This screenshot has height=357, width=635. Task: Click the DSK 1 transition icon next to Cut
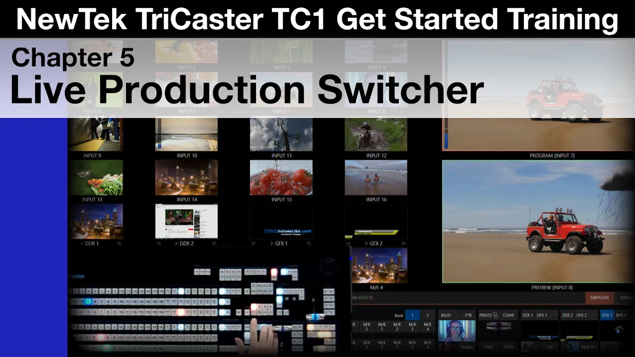tap(531, 347)
